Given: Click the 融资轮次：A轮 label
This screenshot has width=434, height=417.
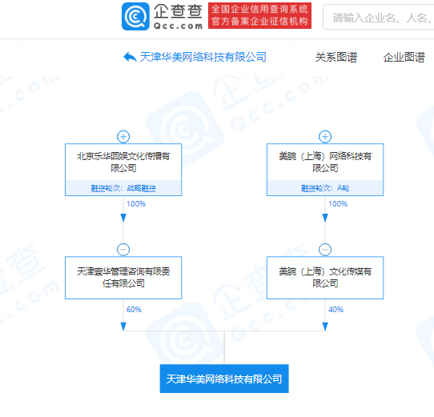Looking at the screenshot, I should click(325, 188).
